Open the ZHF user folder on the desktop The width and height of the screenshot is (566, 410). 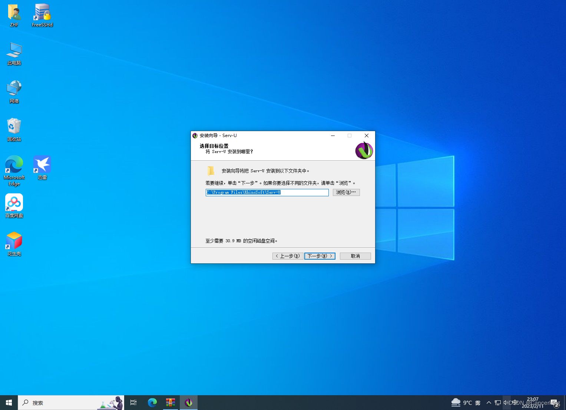point(14,16)
